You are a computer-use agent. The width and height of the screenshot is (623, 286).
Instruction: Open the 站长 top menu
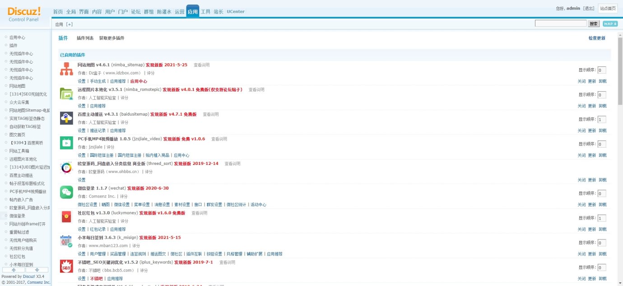coord(219,12)
